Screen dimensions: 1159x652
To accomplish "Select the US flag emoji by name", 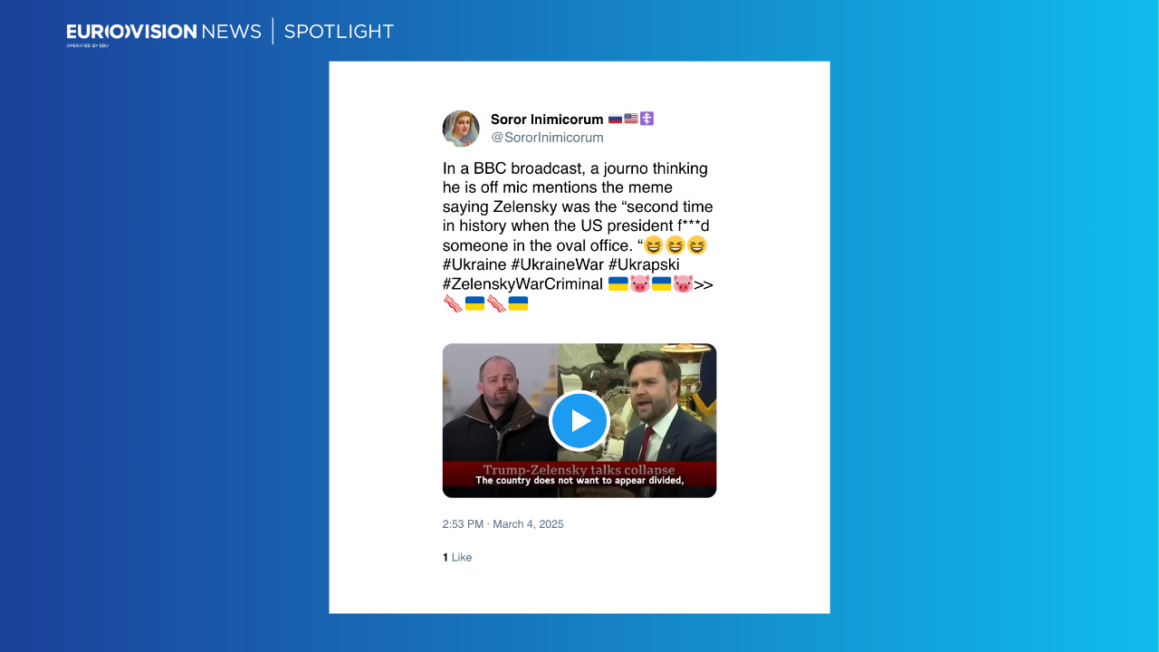I will (x=631, y=119).
